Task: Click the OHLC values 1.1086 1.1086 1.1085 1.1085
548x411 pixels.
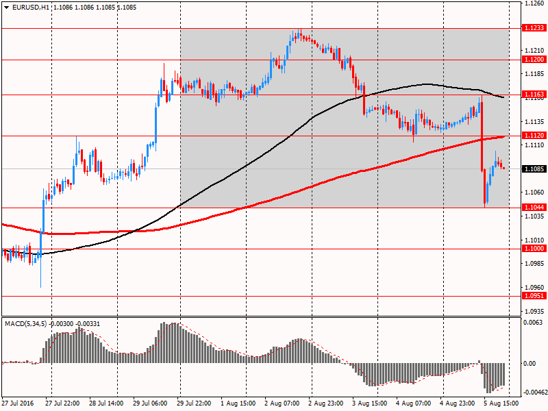Action: [95, 8]
